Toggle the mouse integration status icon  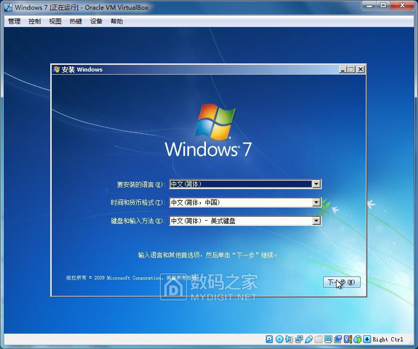[358, 339]
